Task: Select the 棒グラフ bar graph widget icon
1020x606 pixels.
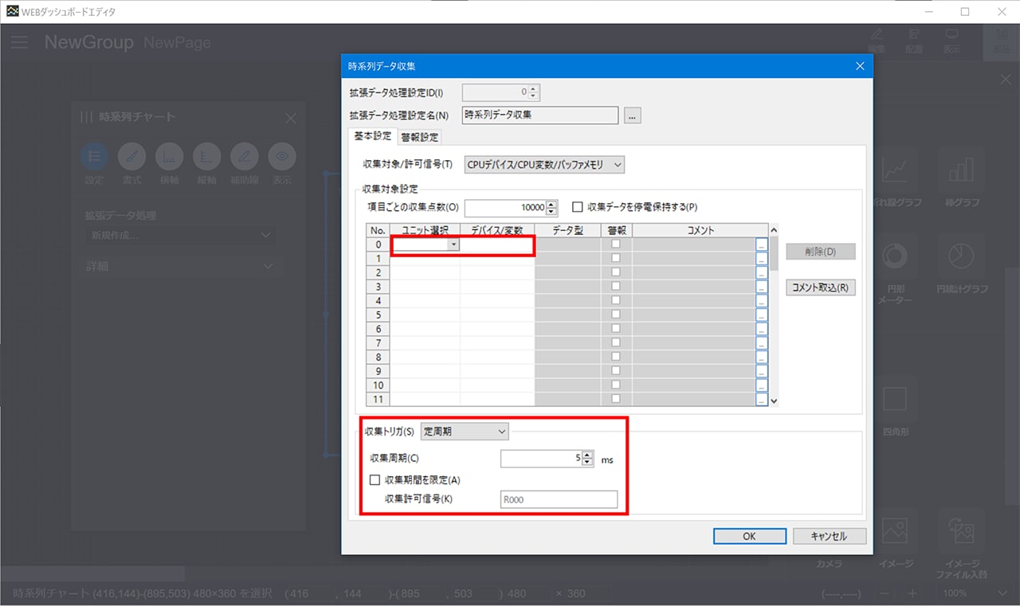Action: coord(962,169)
